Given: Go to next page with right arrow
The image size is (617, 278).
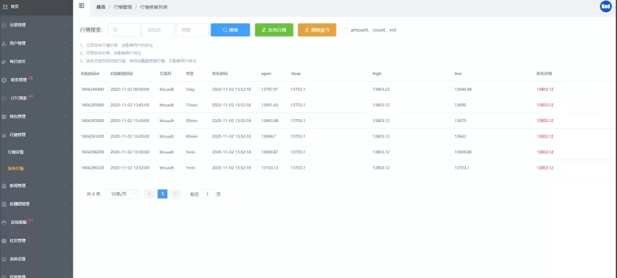Looking at the screenshot, I should tap(176, 194).
